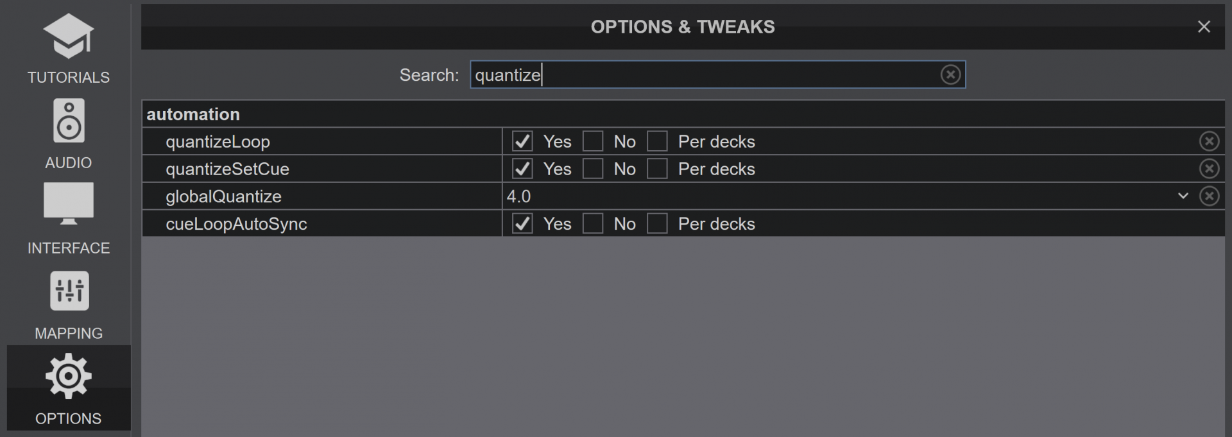Expand the globalQuantize dropdown arrow

1183,196
